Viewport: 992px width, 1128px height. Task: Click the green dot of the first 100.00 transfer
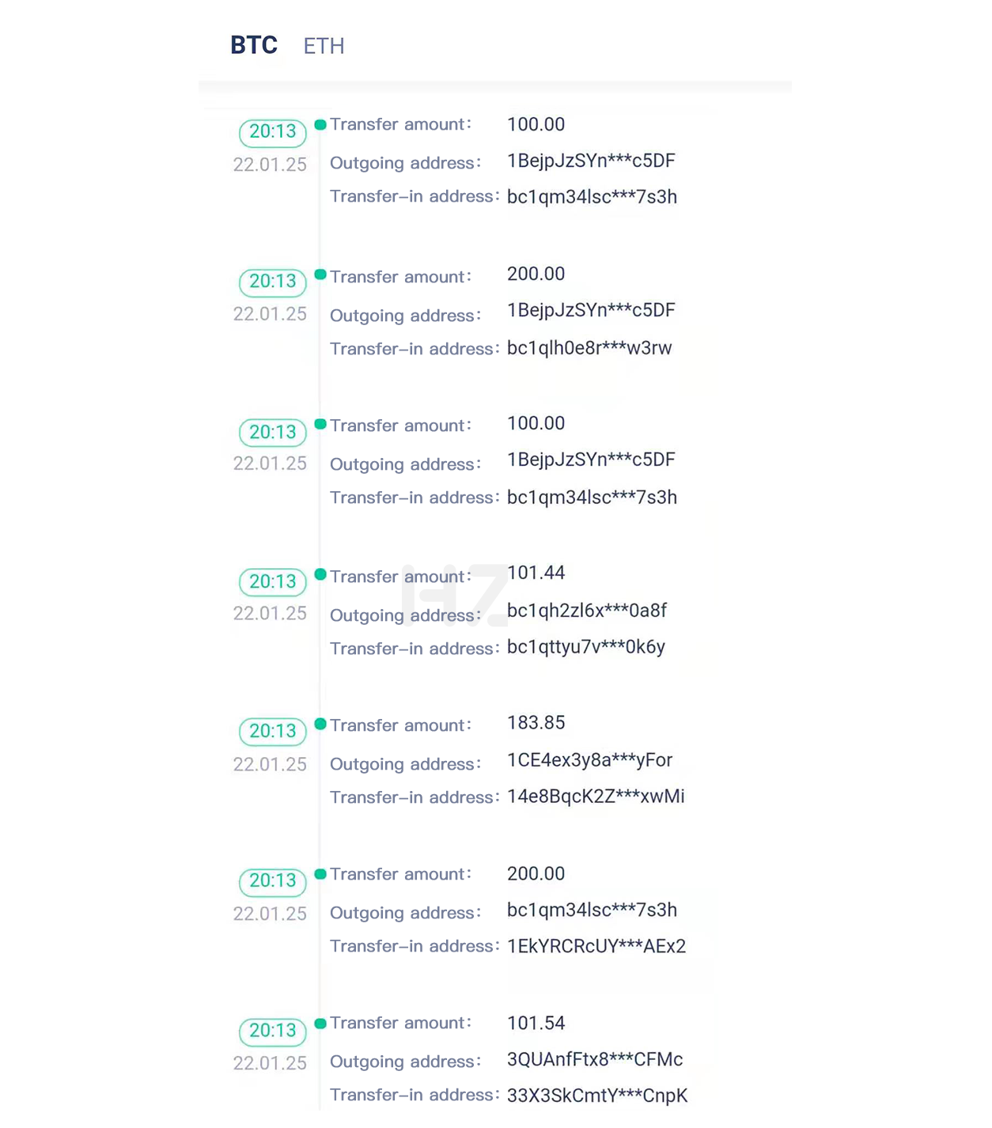click(x=320, y=124)
